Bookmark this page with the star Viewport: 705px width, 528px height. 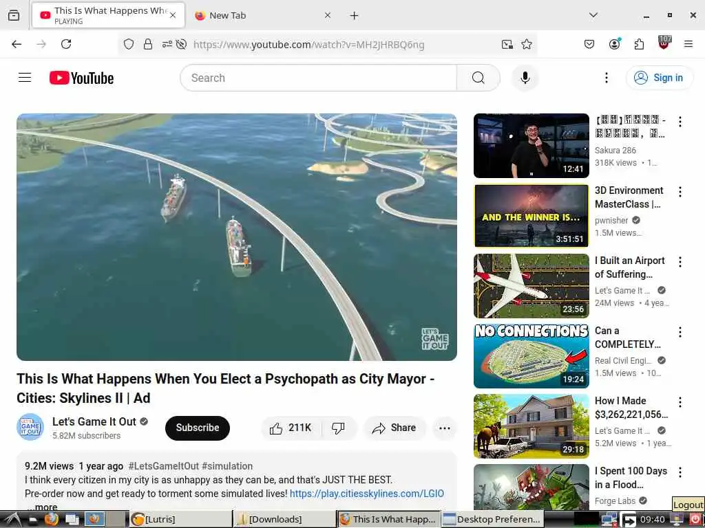coord(527,44)
